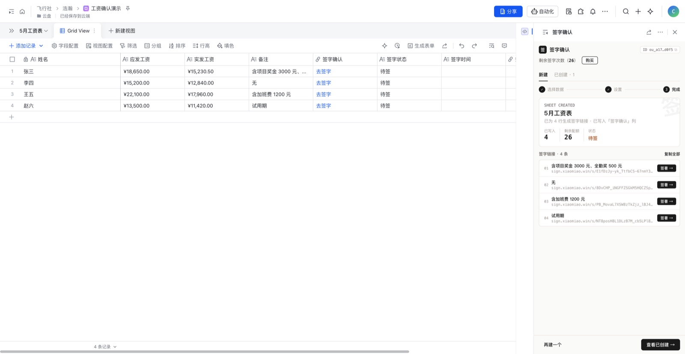
Task: Open the 行高 row height menu
Action: tap(201, 46)
